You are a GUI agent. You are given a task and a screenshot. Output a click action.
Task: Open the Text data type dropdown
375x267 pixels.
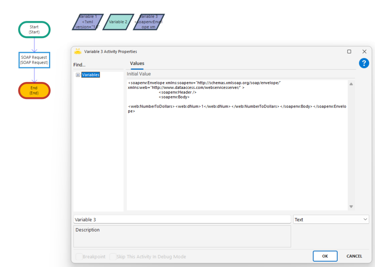click(331, 219)
